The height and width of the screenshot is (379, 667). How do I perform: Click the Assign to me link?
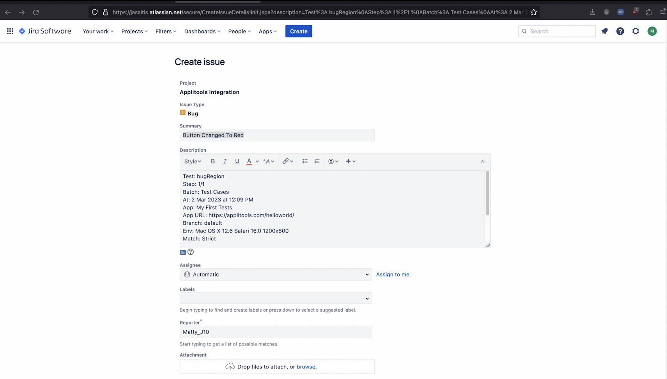click(393, 274)
